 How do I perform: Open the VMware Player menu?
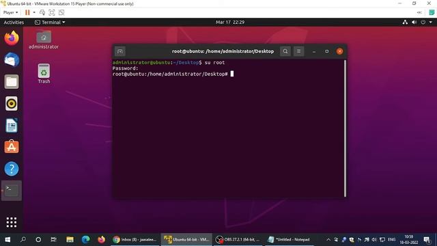pyautogui.click(x=11, y=12)
